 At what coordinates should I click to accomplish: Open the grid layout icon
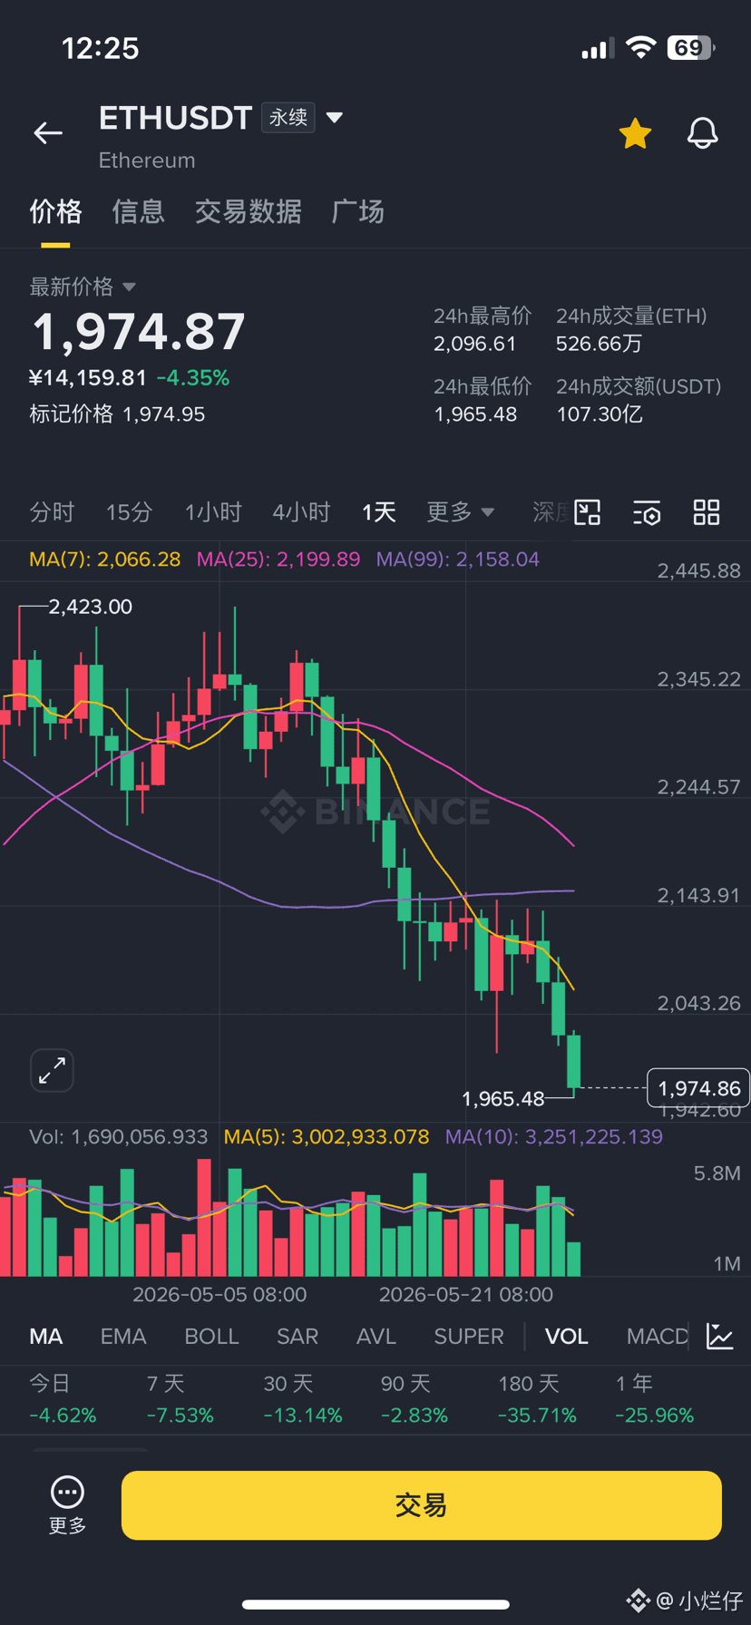[707, 512]
